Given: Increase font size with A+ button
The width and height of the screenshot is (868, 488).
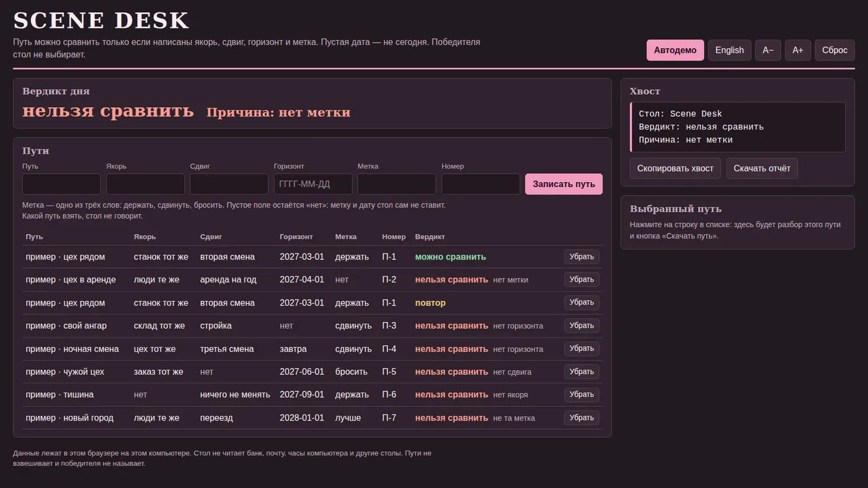Looking at the screenshot, I should 798,50.
